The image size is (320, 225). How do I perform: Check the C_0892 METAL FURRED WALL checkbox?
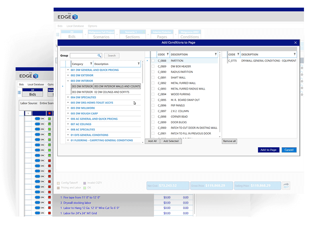[153, 83]
